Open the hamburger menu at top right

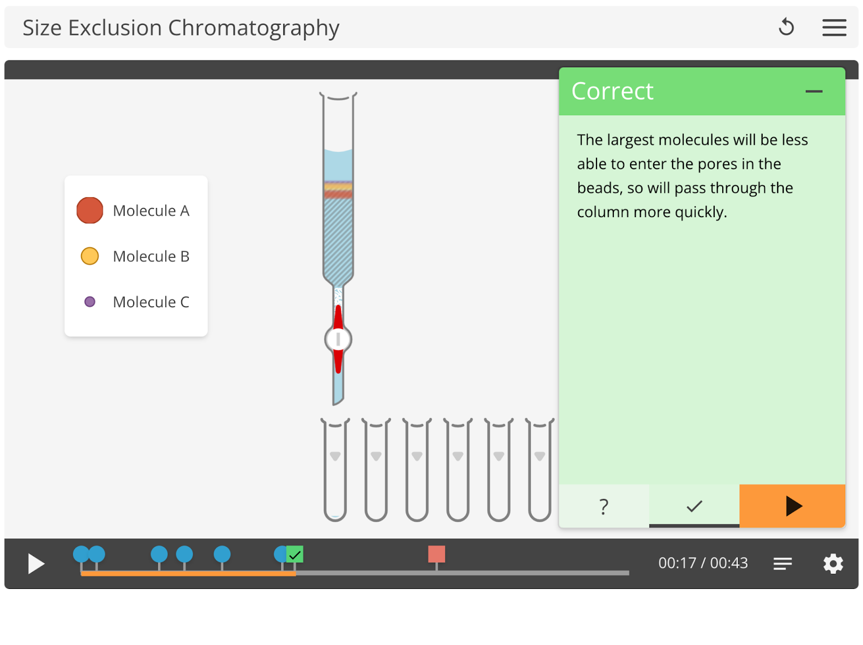(834, 27)
